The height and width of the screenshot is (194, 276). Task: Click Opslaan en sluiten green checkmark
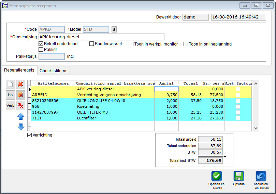pyautogui.click(x=217, y=176)
